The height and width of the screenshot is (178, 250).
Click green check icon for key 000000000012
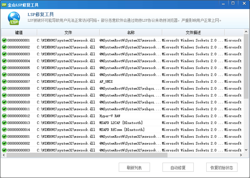click(4, 116)
